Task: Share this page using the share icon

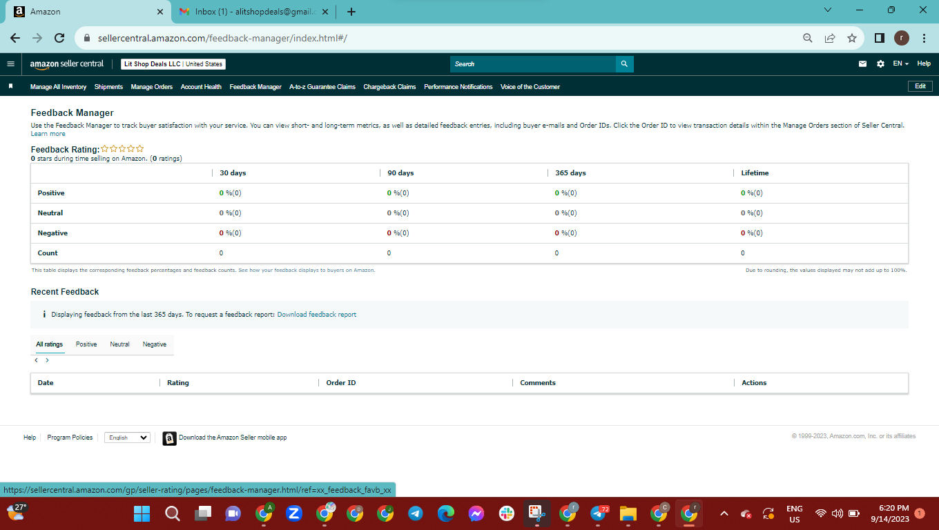Action: 830,38
